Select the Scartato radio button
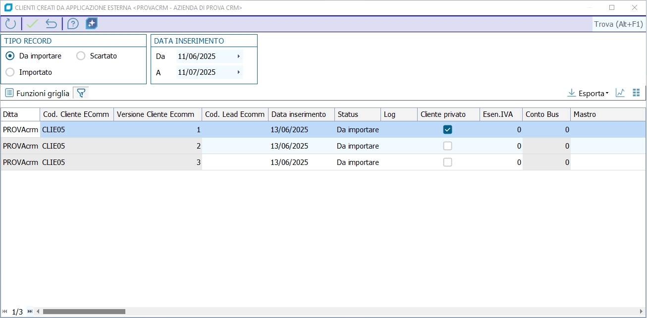This screenshot has width=647, height=318. 81,56
